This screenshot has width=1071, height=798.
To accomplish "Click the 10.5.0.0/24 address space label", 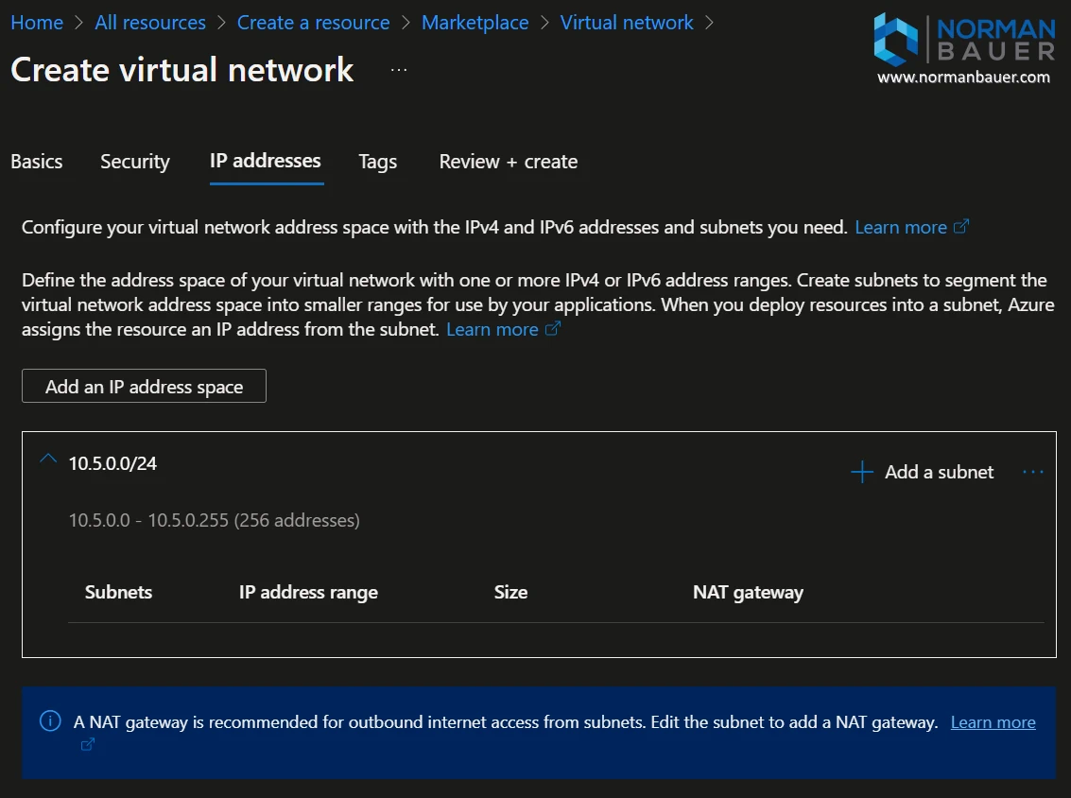I will point(112,463).
